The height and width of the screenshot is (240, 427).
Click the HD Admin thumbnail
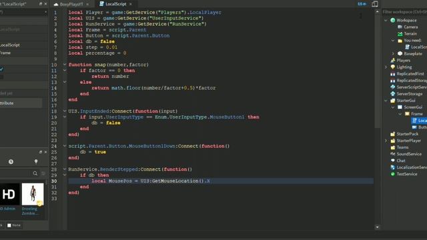[9, 194]
